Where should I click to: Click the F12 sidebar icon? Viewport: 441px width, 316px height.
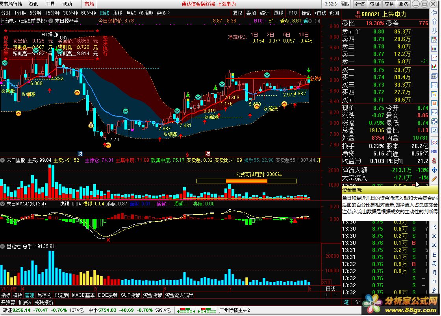pos(434,113)
